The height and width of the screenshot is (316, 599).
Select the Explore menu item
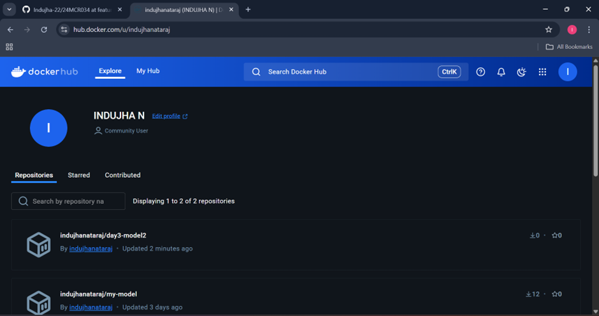[x=110, y=71]
